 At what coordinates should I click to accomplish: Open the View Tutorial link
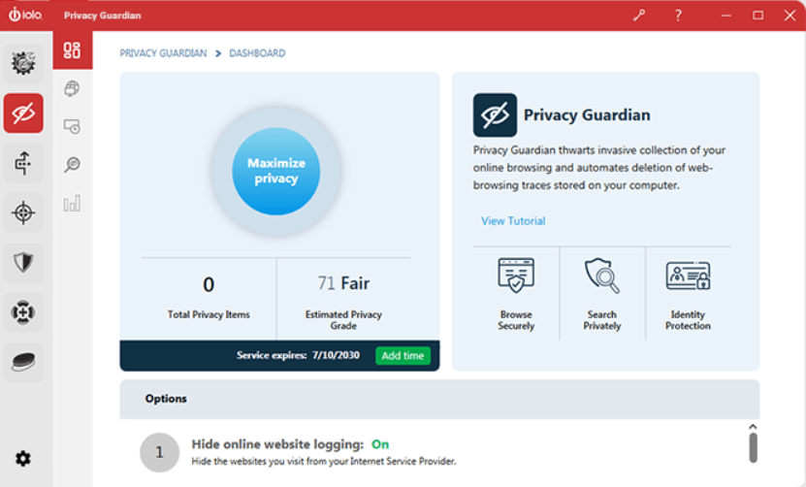click(513, 220)
